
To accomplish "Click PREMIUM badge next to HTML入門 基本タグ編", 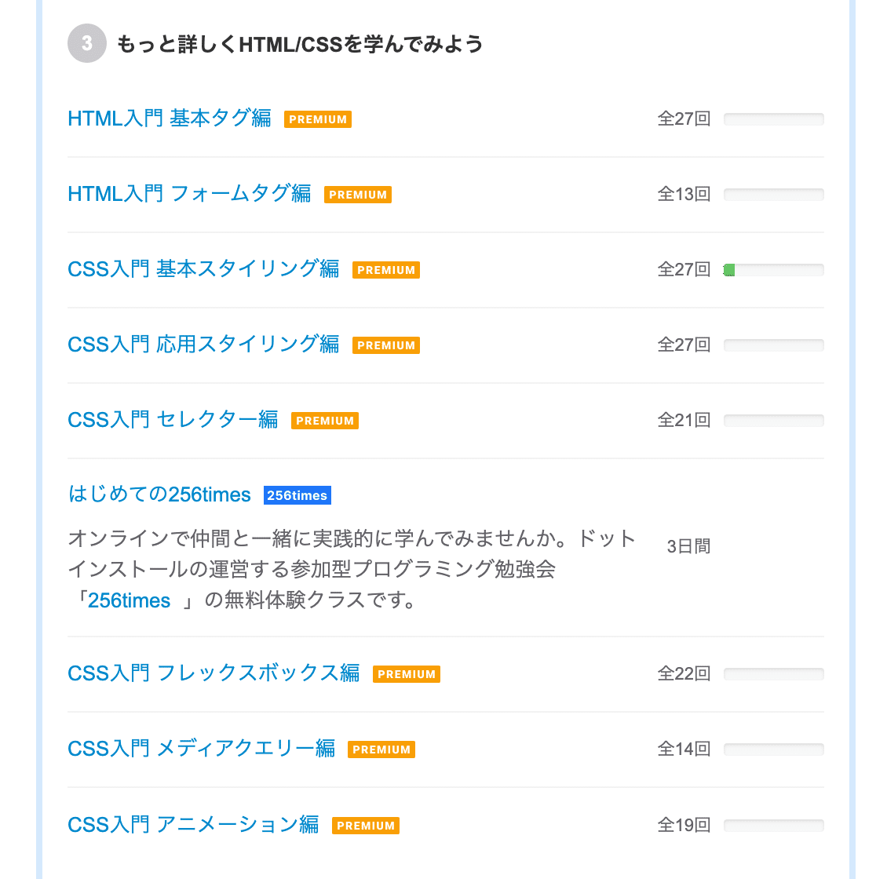I will pos(318,119).
